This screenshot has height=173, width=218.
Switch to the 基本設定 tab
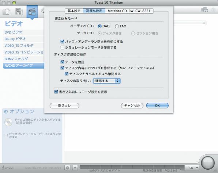tap(74, 11)
